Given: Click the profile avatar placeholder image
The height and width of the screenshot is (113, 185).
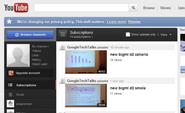Looking at the screenshot, I should click(18, 55).
